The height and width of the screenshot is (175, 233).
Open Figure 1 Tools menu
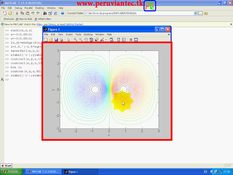[78, 34]
